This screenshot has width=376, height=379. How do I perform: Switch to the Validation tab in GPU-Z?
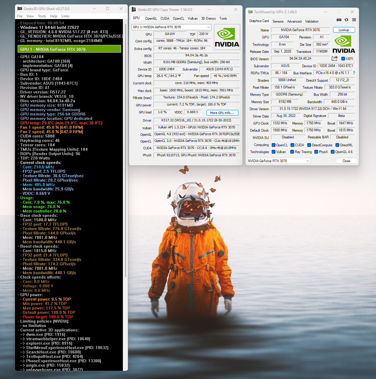312,21
